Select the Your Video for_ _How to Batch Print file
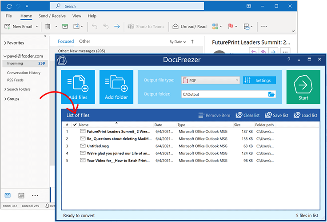The image size is (327, 222). [191, 161]
